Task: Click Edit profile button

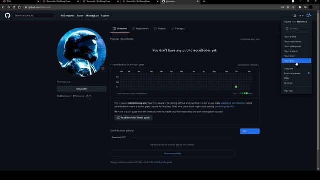Action: click(81, 89)
